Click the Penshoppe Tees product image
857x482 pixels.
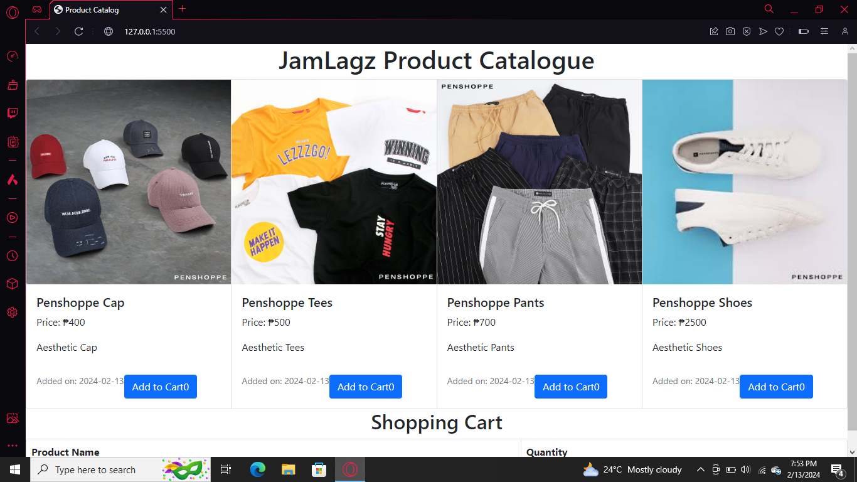point(334,182)
